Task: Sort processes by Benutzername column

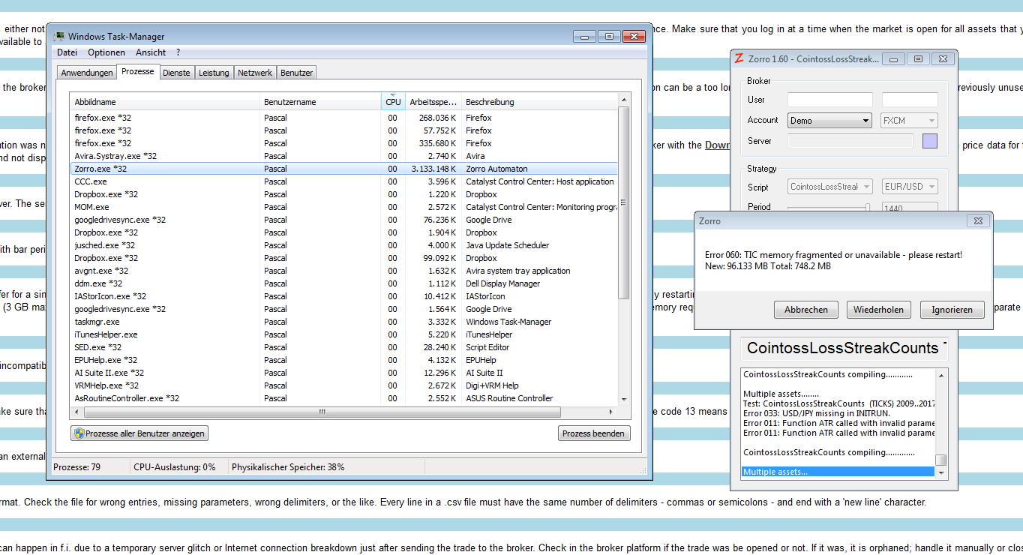Action: (320, 102)
